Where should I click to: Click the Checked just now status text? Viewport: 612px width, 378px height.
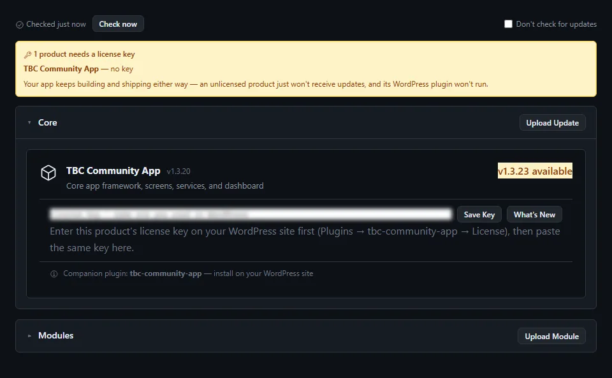tap(56, 24)
